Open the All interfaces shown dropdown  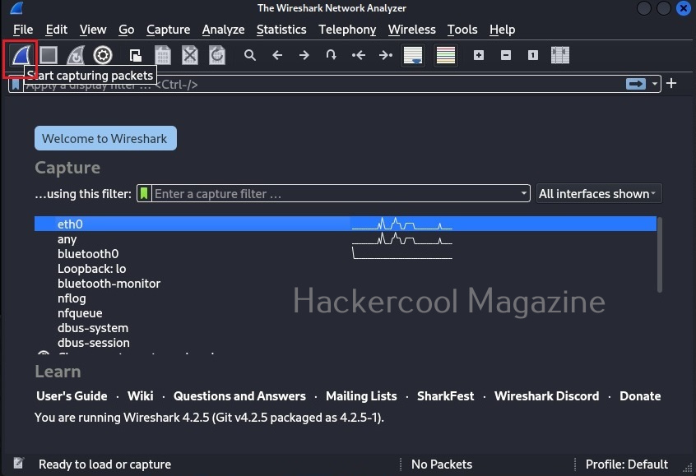coord(599,194)
